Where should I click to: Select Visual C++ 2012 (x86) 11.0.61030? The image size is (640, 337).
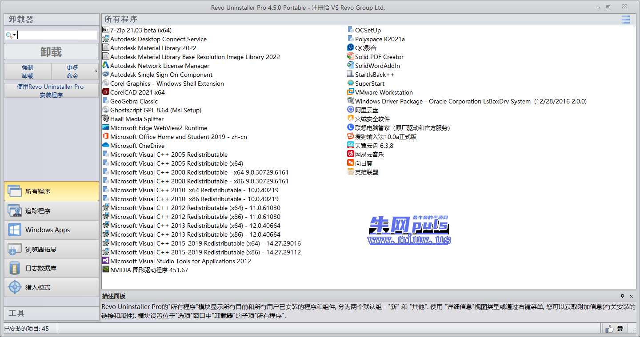(x=196, y=217)
